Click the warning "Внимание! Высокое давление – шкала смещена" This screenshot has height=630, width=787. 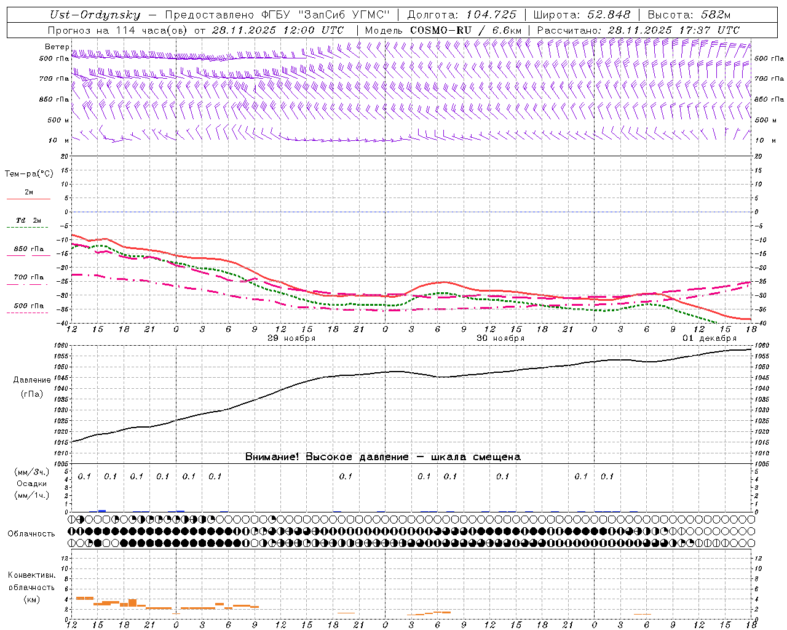383,457
